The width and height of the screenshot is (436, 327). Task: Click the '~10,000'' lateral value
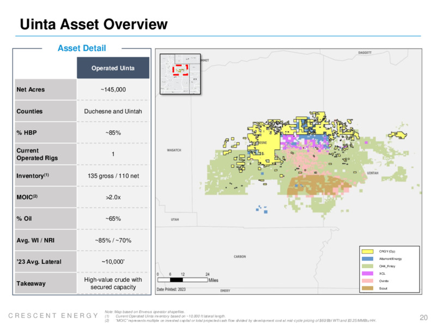(113, 262)
